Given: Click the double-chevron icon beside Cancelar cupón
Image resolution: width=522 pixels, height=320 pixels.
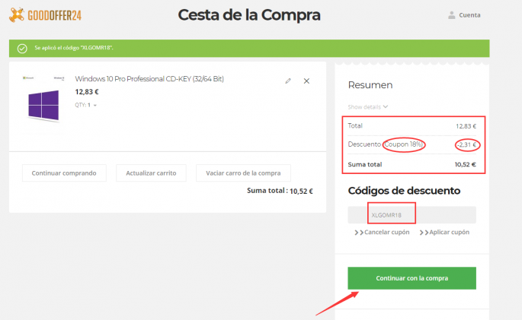Looking at the screenshot, I should 359,232.
